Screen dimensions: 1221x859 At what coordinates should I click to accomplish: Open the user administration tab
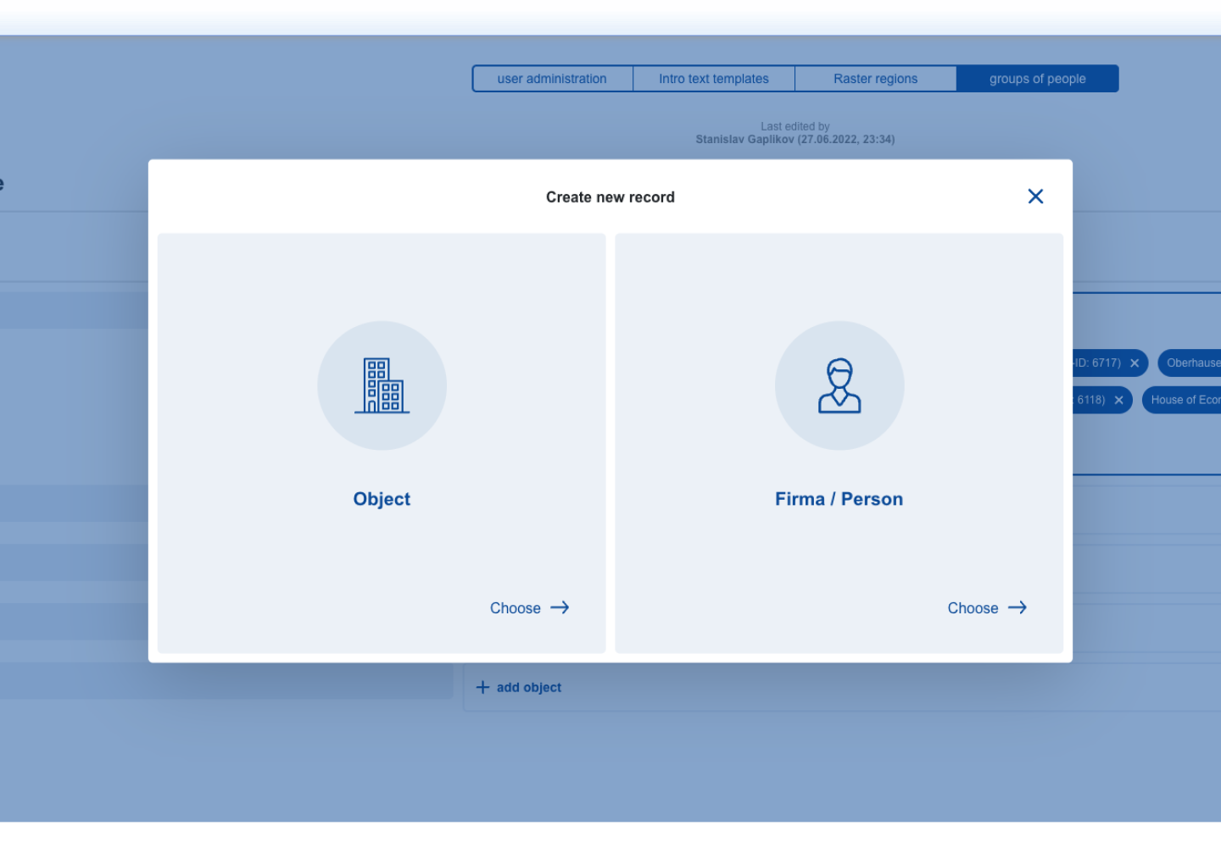click(x=552, y=79)
